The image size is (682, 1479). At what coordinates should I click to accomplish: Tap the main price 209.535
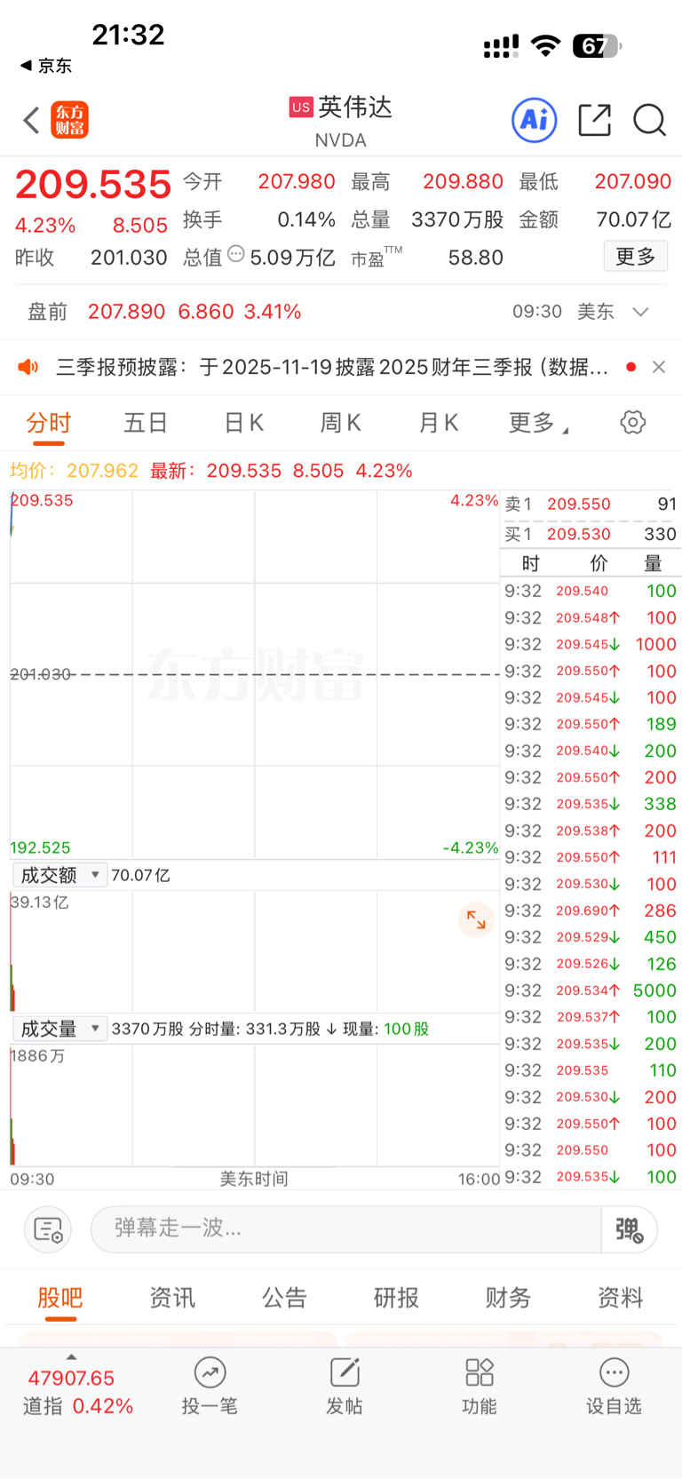click(93, 185)
